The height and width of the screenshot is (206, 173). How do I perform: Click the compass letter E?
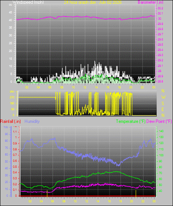[x=163, y=109]
